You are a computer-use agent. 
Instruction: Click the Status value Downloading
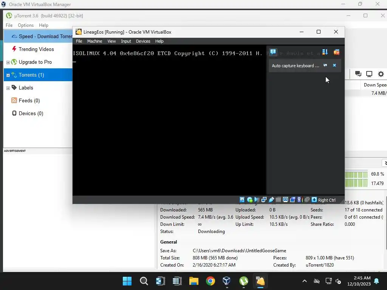coord(211,231)
